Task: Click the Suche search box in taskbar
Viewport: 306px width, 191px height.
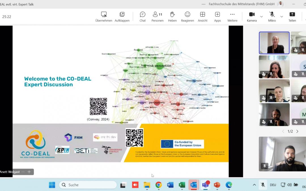Action: 88,185
